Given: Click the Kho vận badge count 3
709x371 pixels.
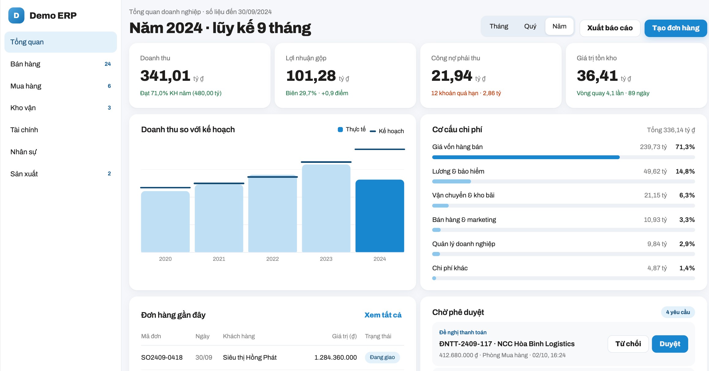Looking at the screenshot, I should 109,108.
